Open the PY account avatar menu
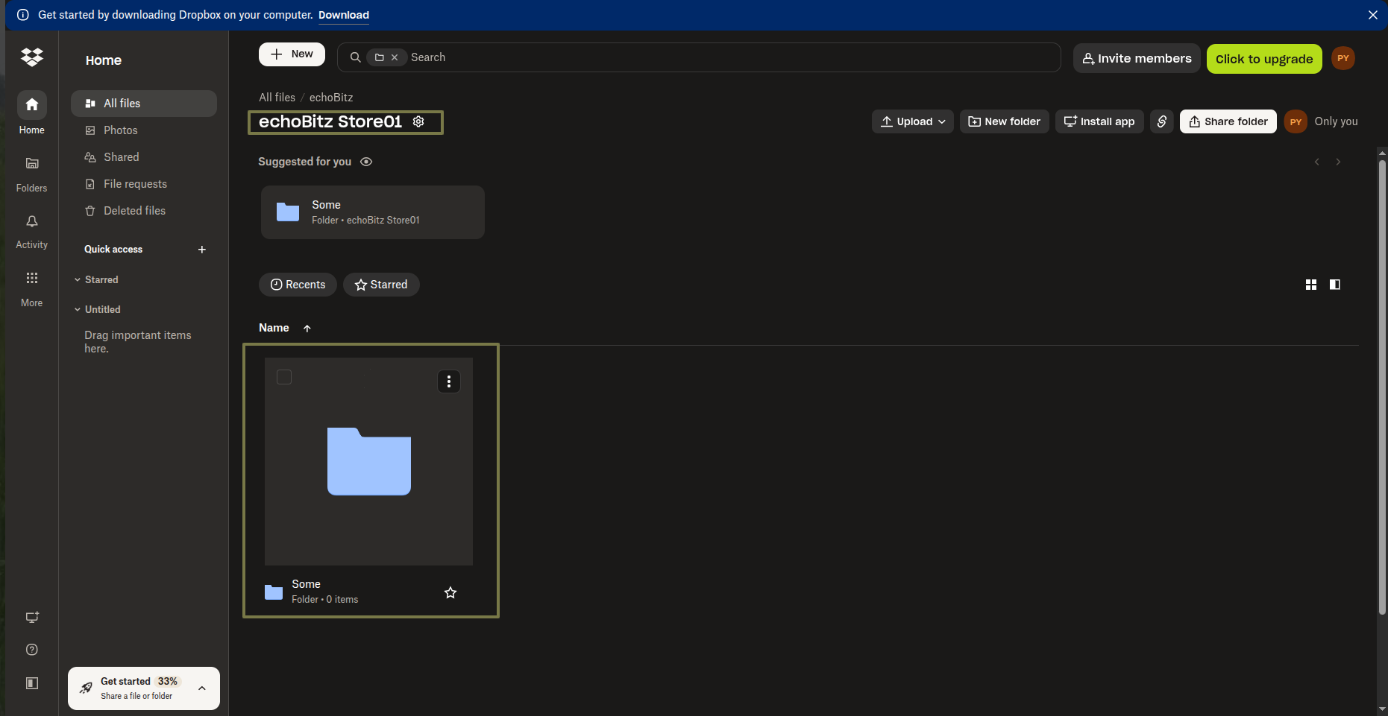 point(1343,58)
